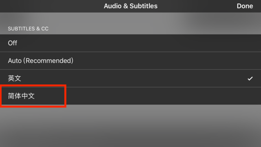Click the Auto (Recommended) label text
261x147 pixels.
click(41, 61)
